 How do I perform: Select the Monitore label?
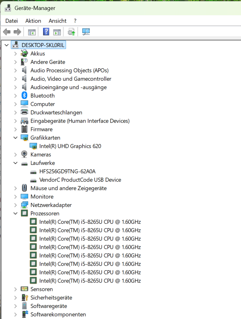[42, 197]
